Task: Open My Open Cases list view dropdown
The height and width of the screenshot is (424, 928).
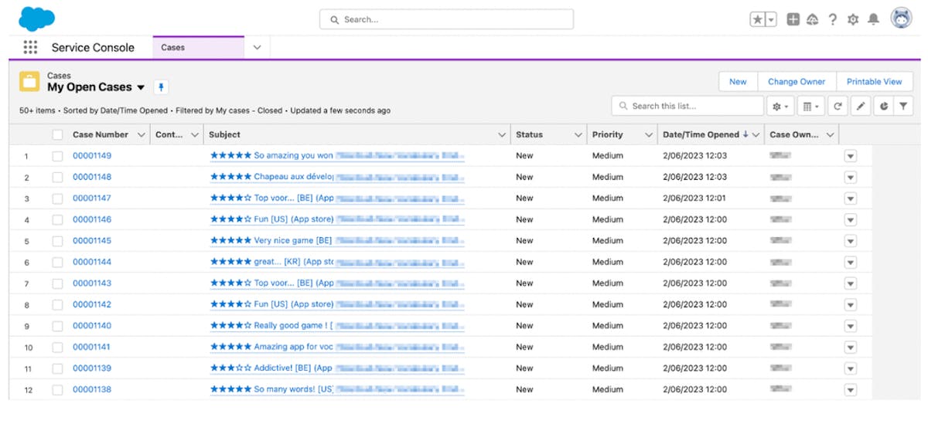Action: (141, 87)
